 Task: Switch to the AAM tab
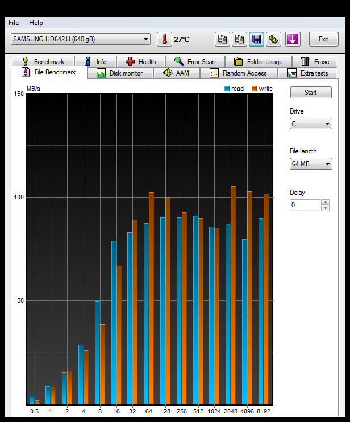[x=177, y=73]
